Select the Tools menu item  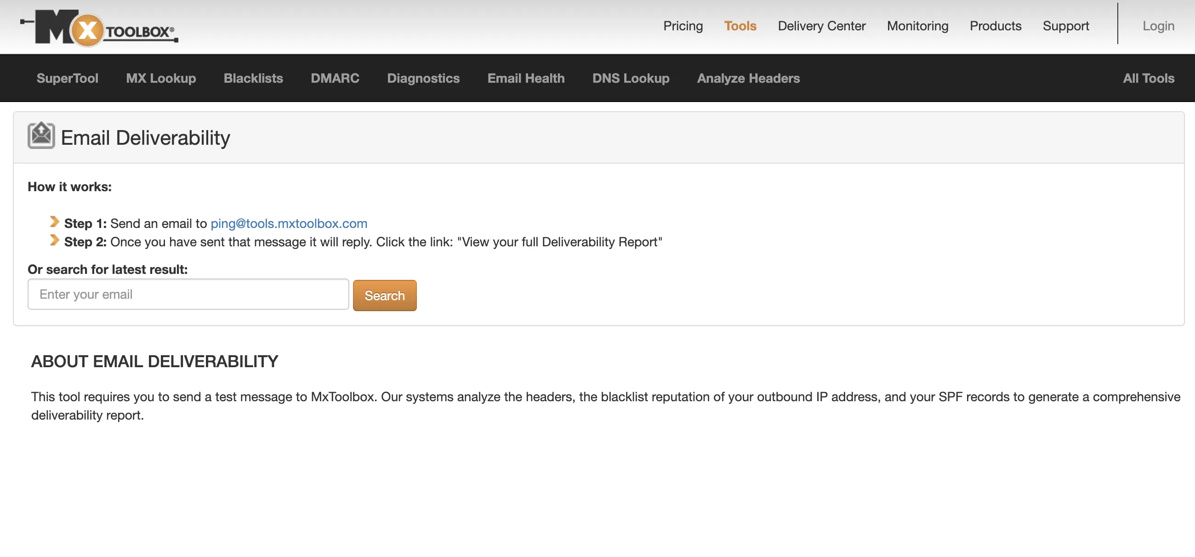tap(740, 26)
